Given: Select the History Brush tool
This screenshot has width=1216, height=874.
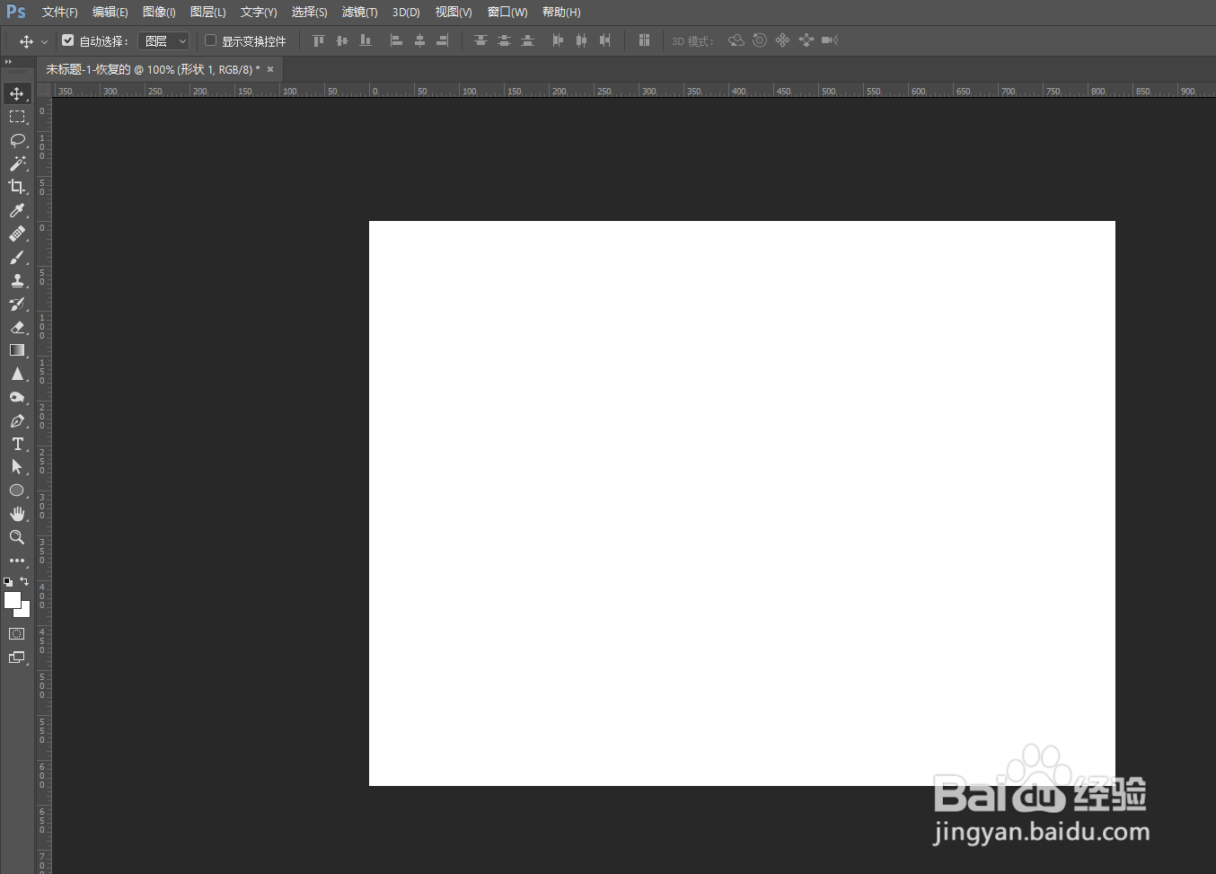Looking at the screenshot, I should [x=17, y=304].
